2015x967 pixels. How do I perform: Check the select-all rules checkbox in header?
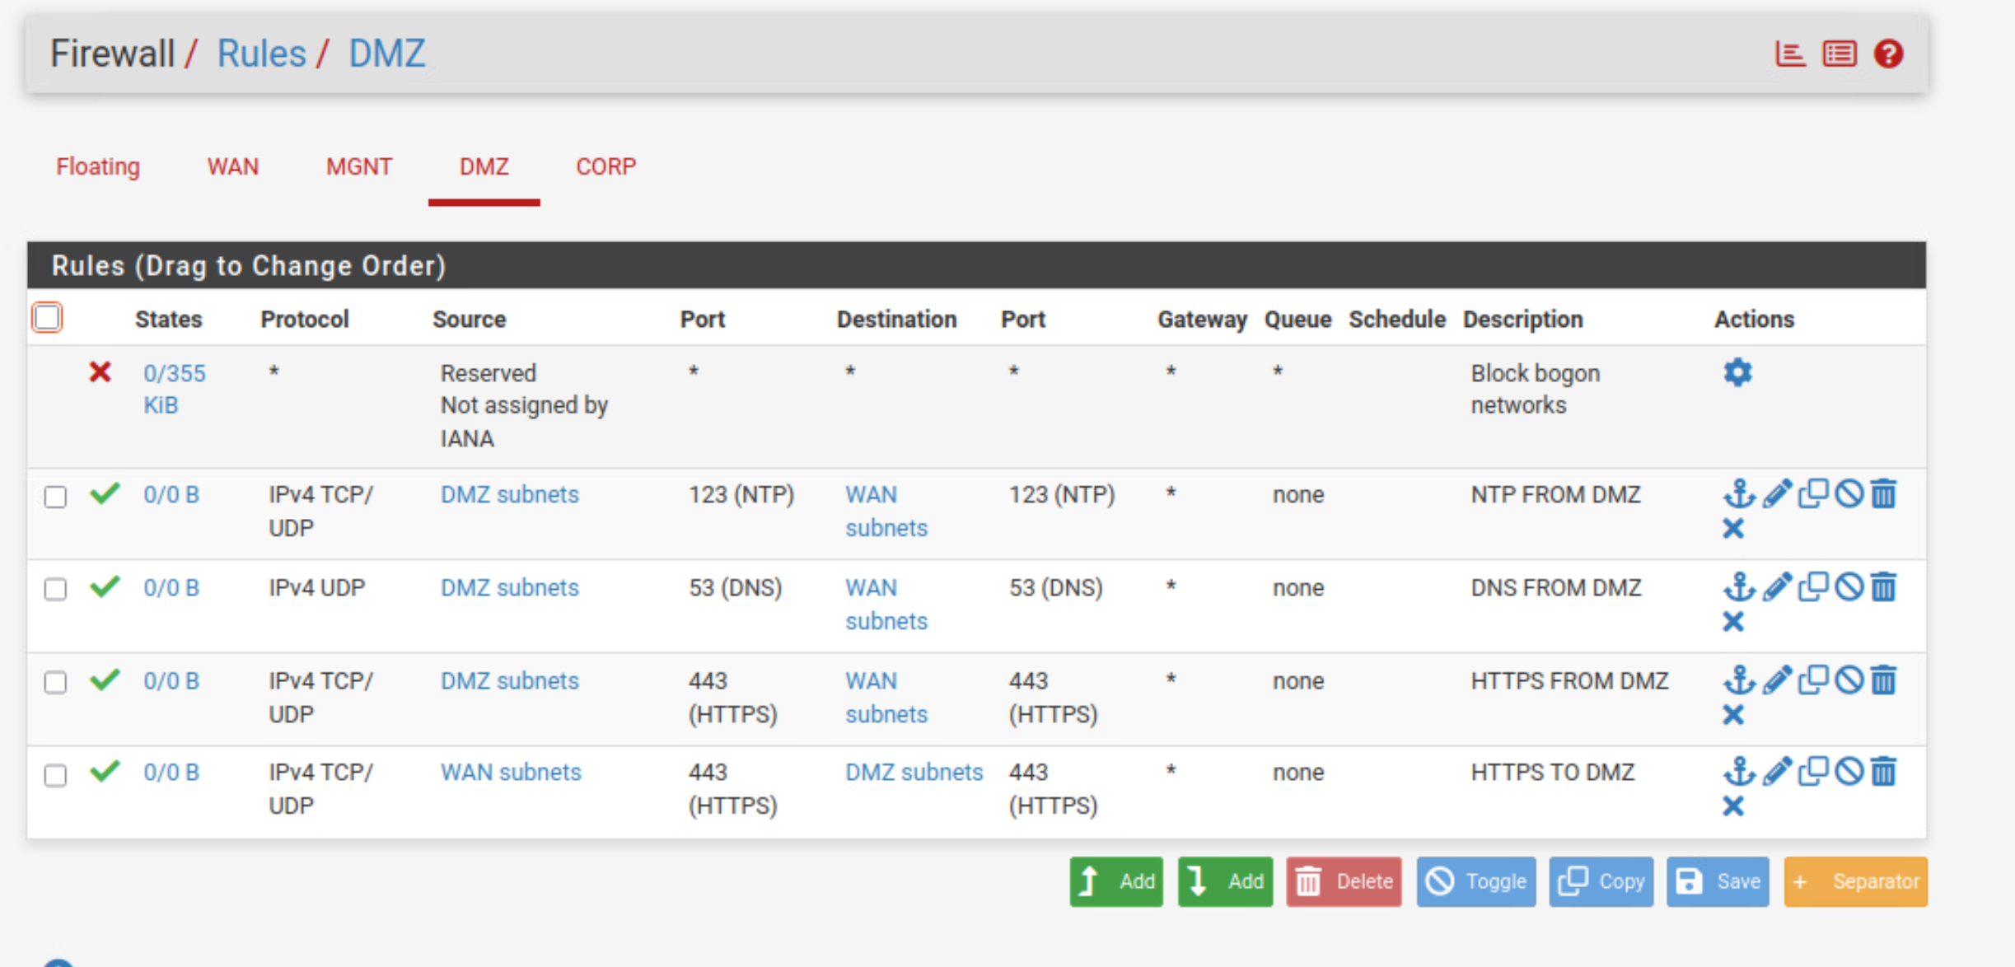47,317
